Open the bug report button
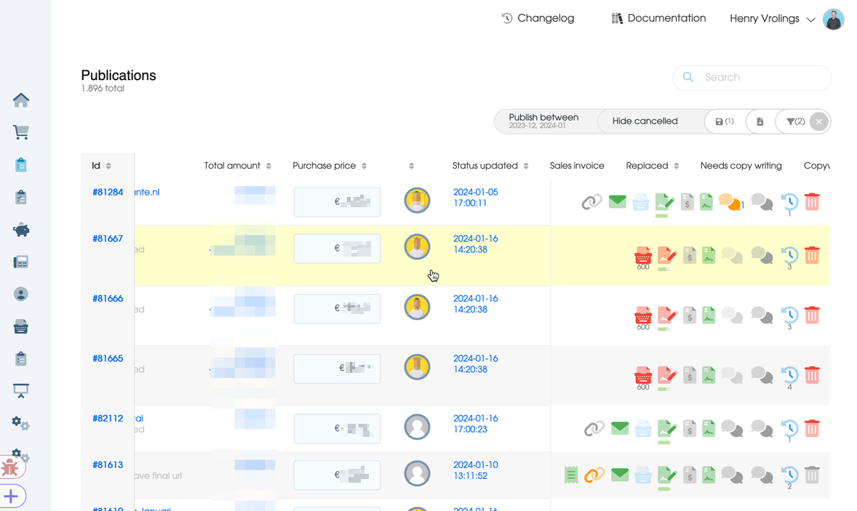This screenshot has height=511, width=857. pyautogui.click(x=10, y=467)
